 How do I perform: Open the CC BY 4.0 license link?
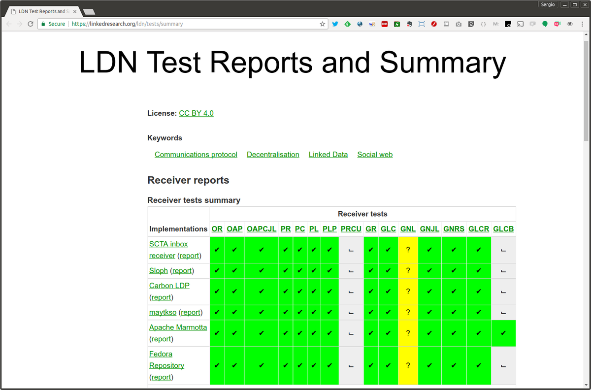point(196,113)
